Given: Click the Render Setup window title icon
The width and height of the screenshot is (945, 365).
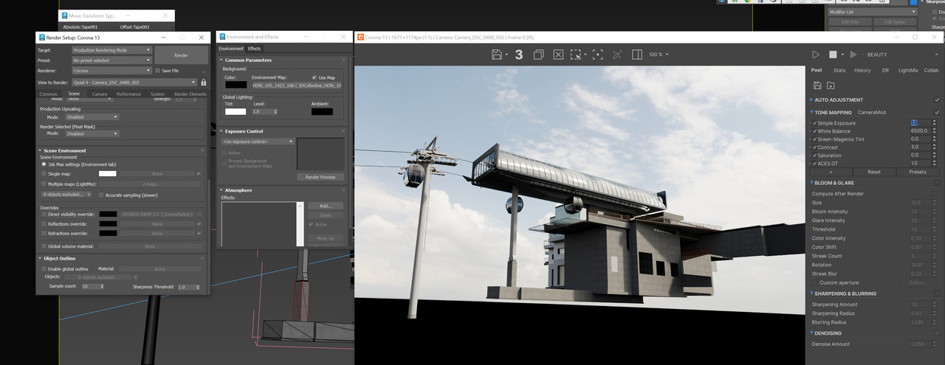Looking at the screenshot, I should click(41, 37).
